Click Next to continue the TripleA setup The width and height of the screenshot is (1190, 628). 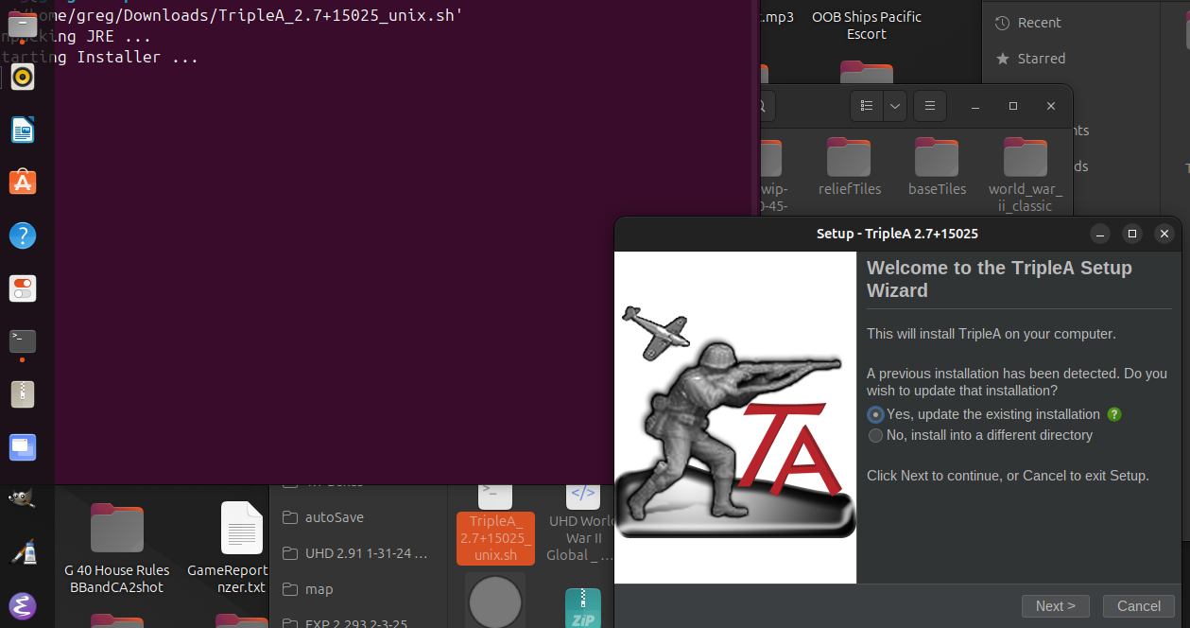point(1056,605)
